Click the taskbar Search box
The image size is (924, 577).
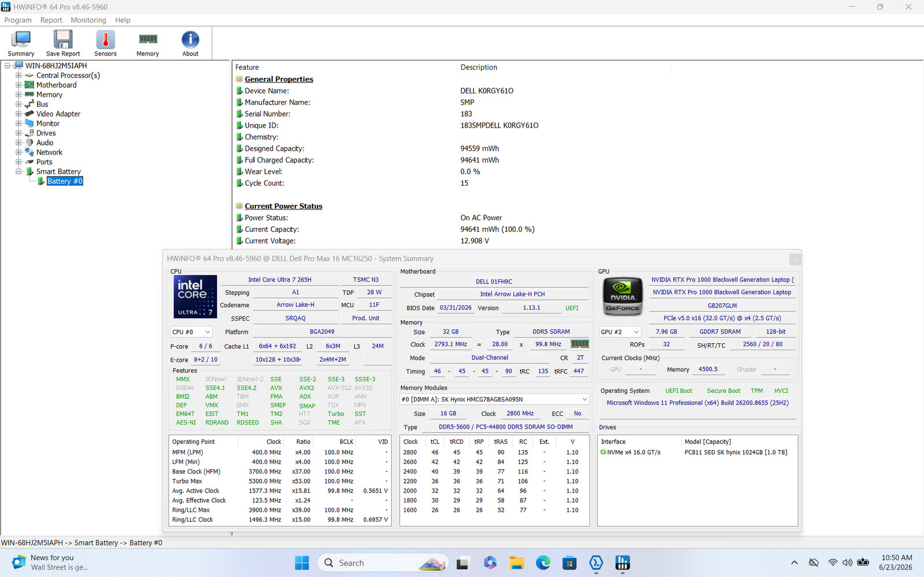(x=383, y=563)
